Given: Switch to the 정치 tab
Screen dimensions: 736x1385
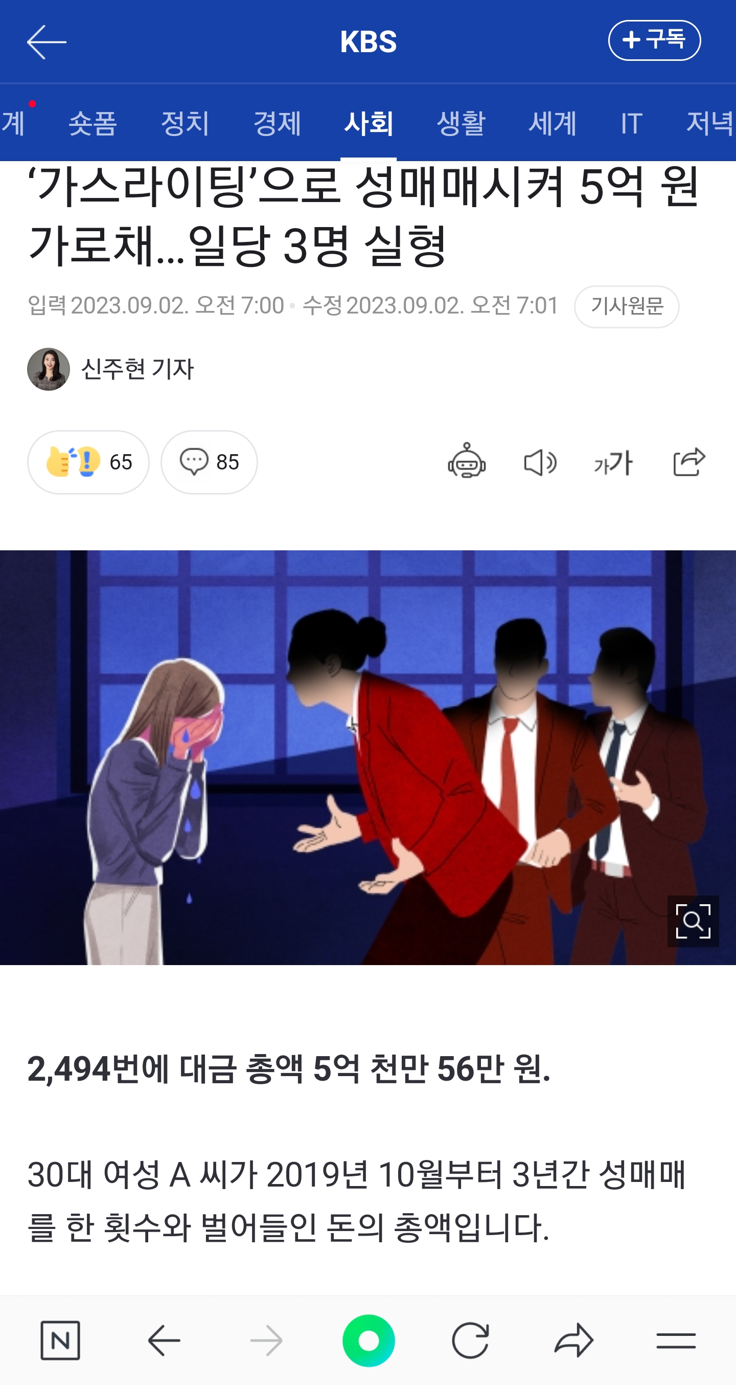Looking at the screenshot, I should 185,123.
